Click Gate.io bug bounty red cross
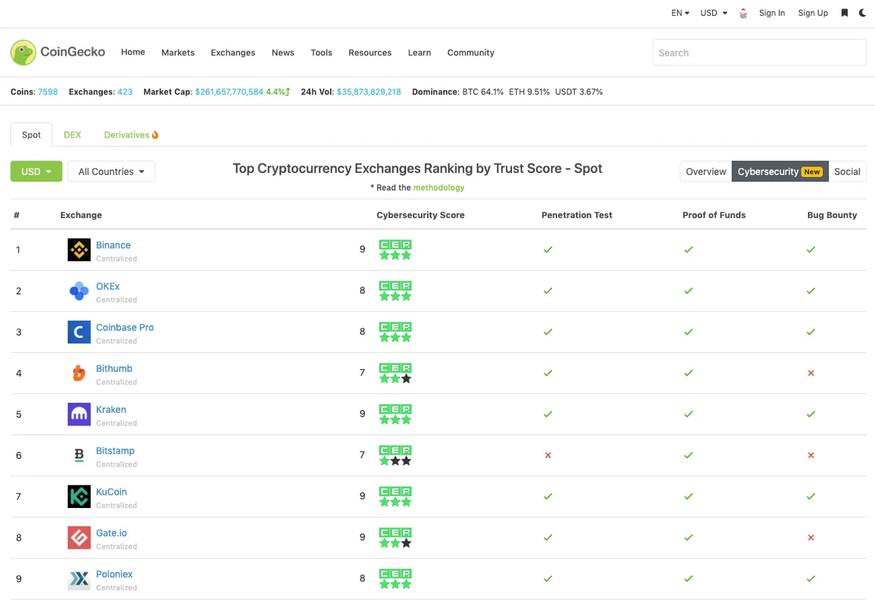The image size is (875, 603). (x=811, y=537)
